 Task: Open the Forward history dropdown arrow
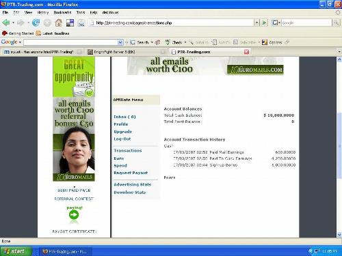[x=28, y=23]
